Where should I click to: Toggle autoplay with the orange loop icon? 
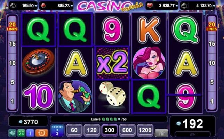click(42, 133)
